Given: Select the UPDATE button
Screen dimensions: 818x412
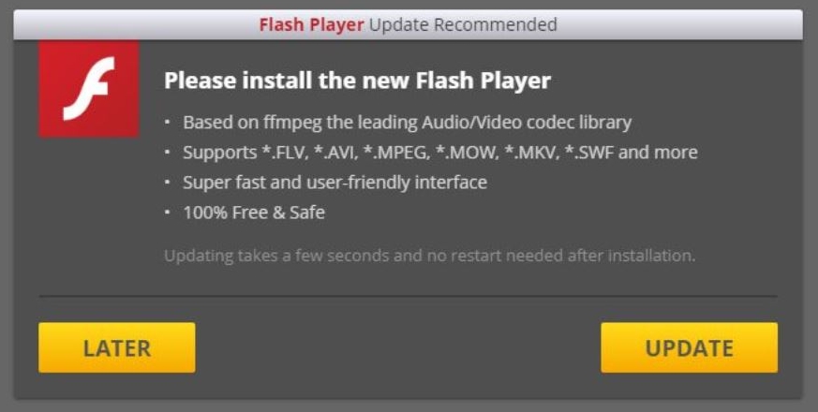Looking at the screenshot, I should pyautogui.click(x=689, y=347).
